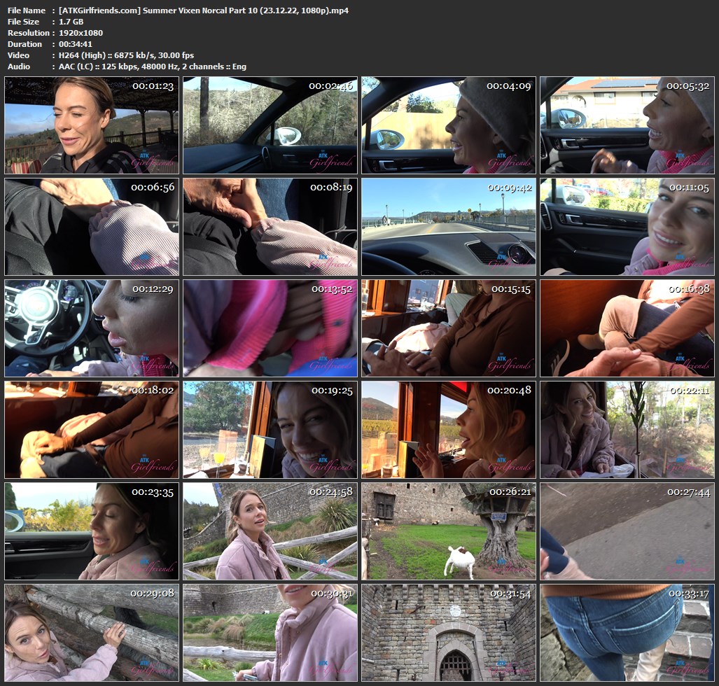Click the thumbnail labeled 00:11:05

[627, 227]
